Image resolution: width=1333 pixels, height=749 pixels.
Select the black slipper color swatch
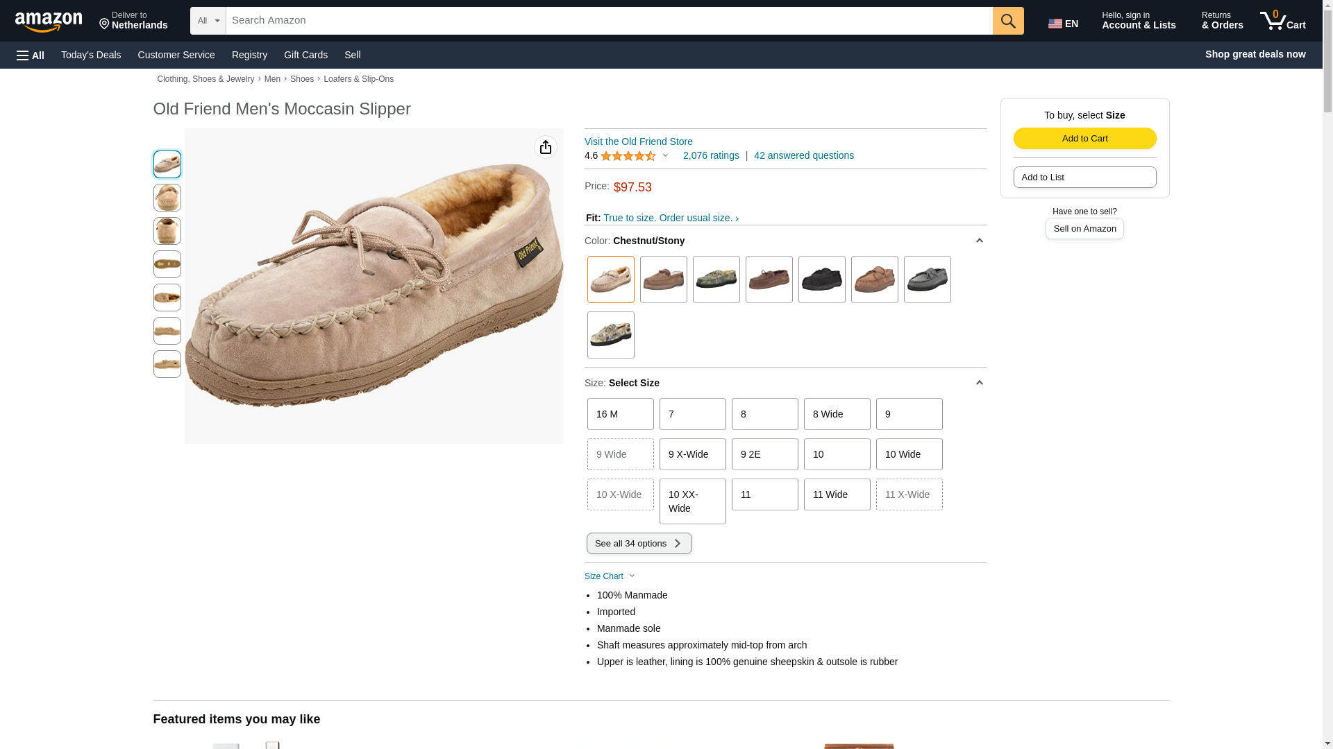pos(821,279)
